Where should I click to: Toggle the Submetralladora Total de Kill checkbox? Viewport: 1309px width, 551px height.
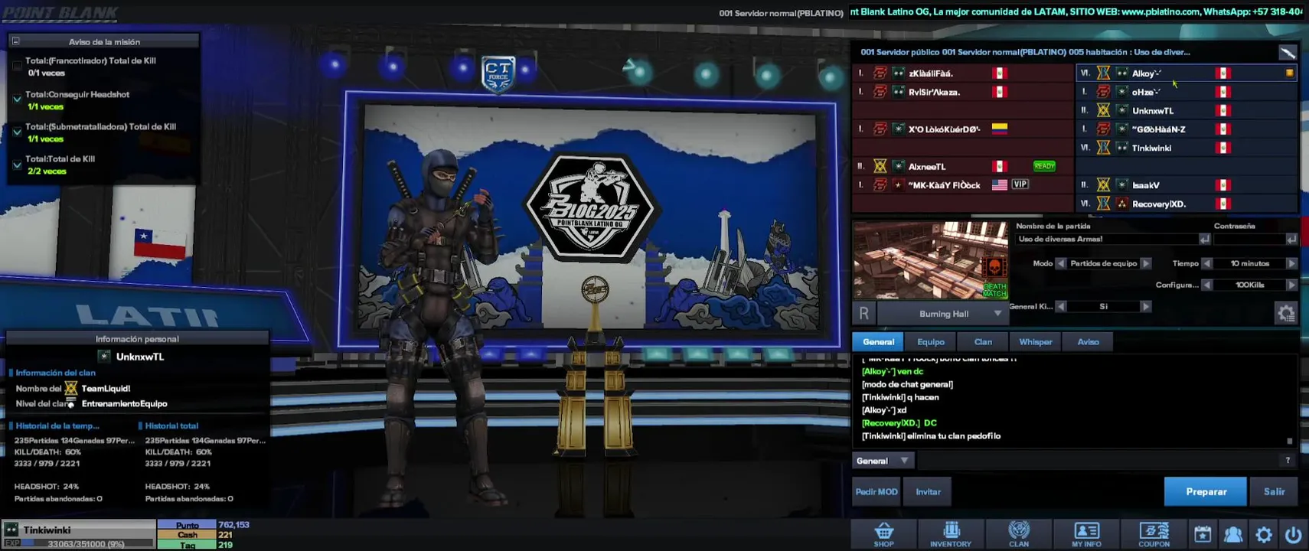click(x=17, y=132)
